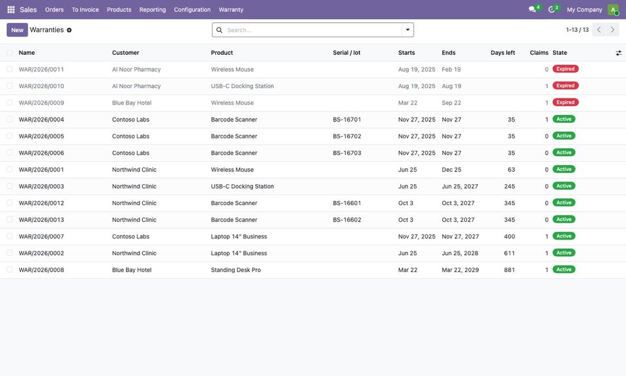Click serial number BS-16702
626x376 pixels.
point(347,136)
